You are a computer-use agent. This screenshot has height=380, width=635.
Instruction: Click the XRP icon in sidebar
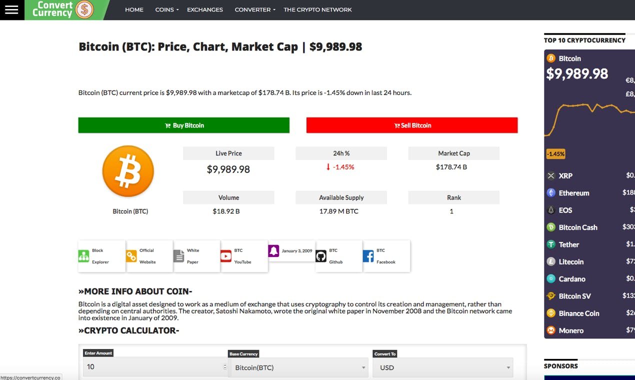point(551,176)
